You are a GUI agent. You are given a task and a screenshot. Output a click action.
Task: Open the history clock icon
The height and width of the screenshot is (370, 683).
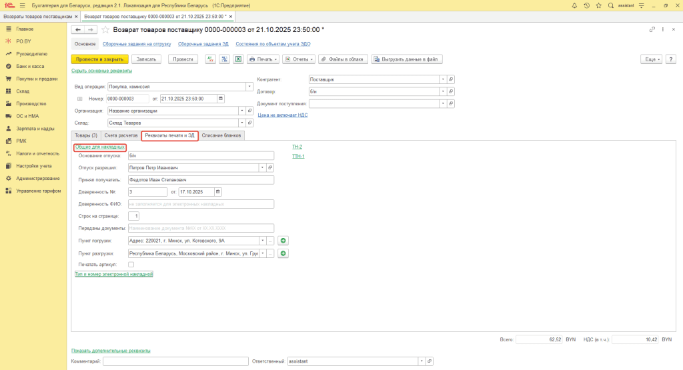[x=586, y=5]
